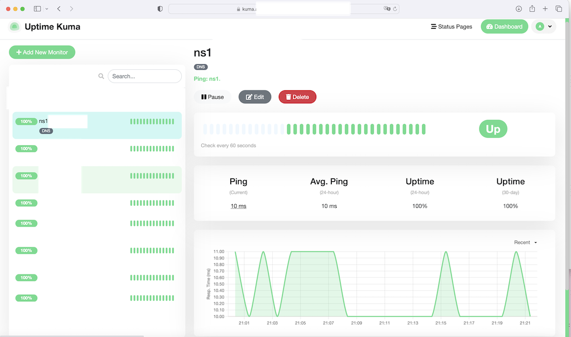Go back in Safari
The width and height of the screenshot is (571, 337).
pyautogui.click(x=59, y=9)
